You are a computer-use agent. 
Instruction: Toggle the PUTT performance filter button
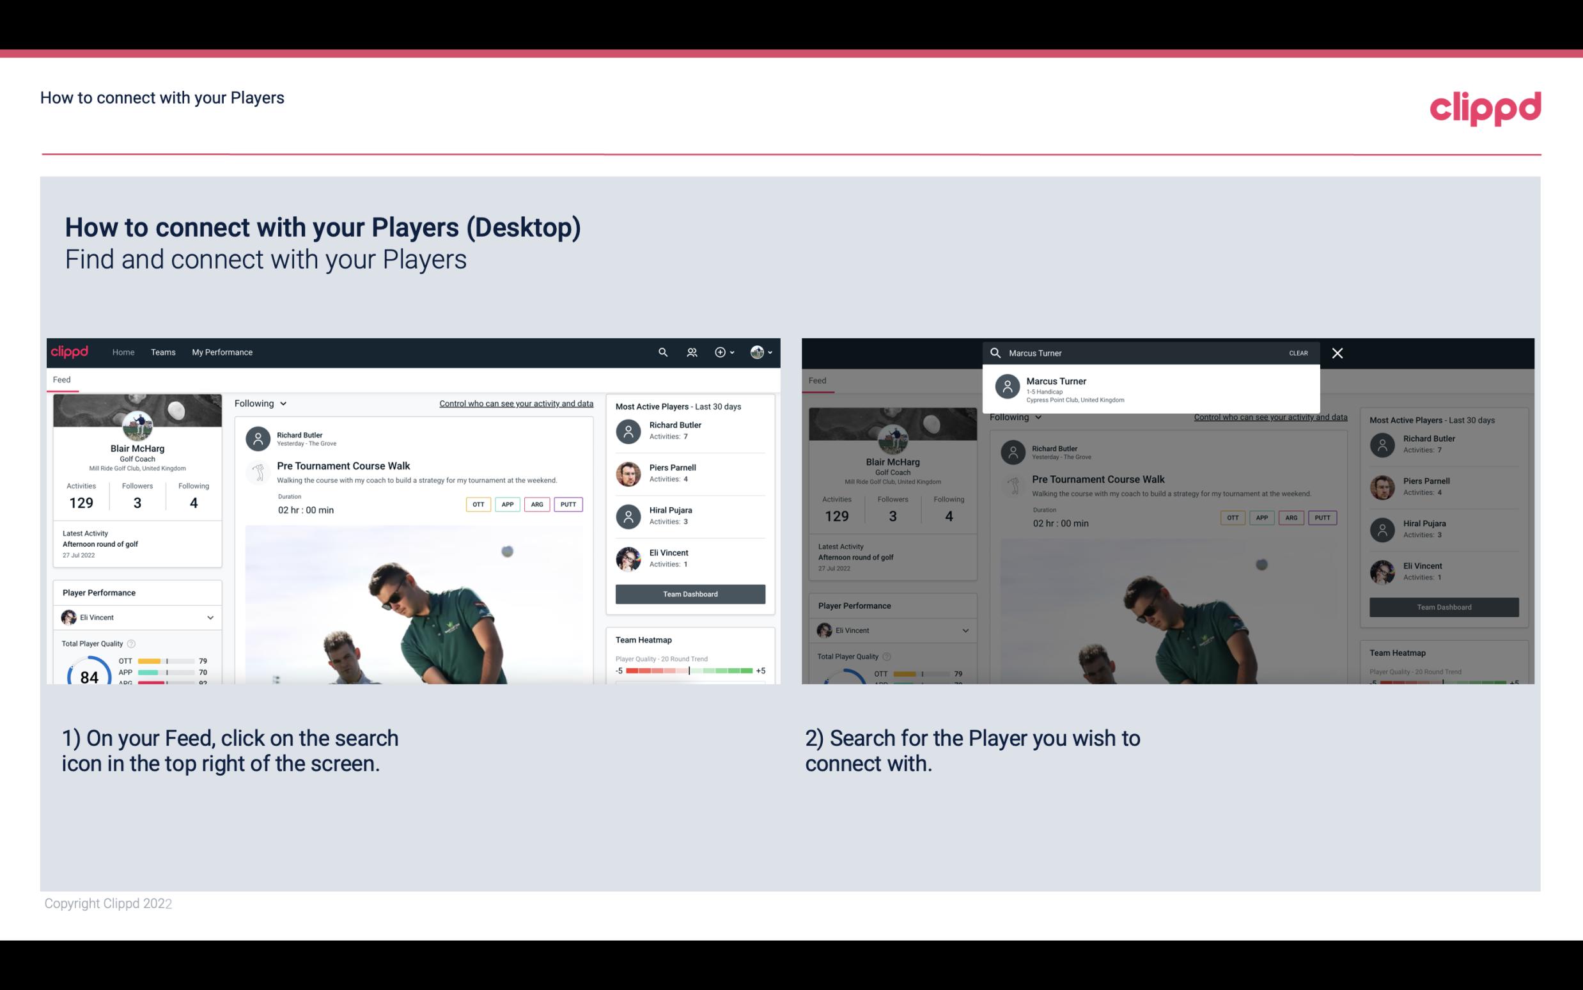[566, 504]
